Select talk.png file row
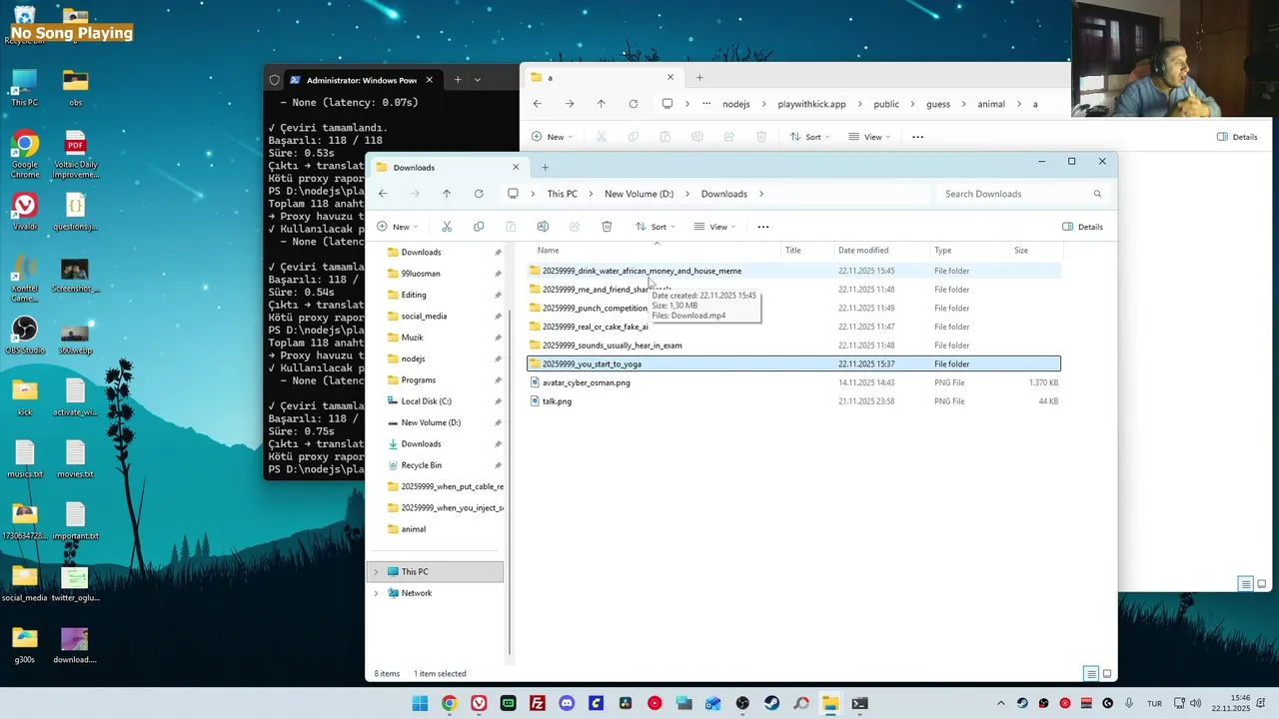Viewport: 1279px width, 719px height. pos(793,401)
